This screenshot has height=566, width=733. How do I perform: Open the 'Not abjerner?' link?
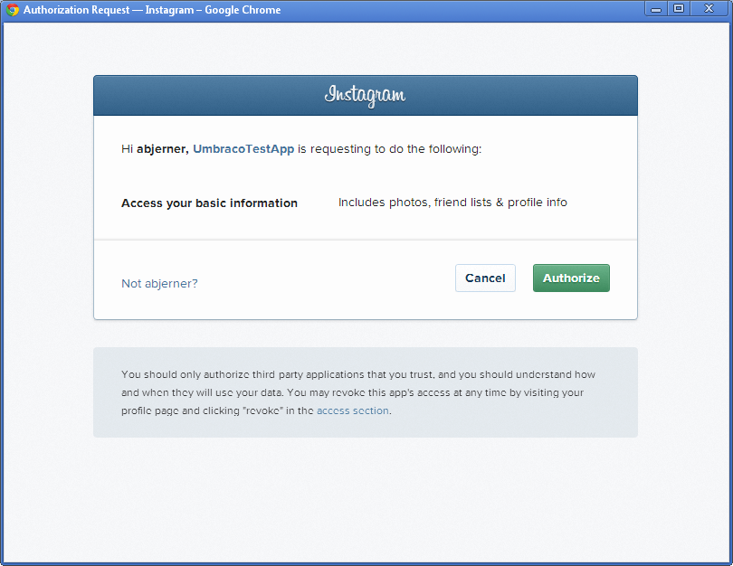(159, 284)
